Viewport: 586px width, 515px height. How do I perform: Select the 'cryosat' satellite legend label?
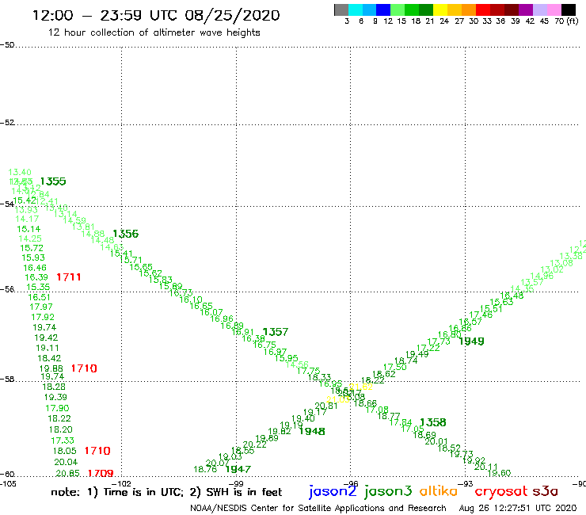501,491
